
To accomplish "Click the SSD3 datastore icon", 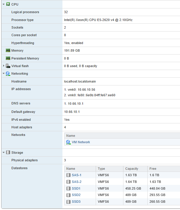I will click(68, 202).
